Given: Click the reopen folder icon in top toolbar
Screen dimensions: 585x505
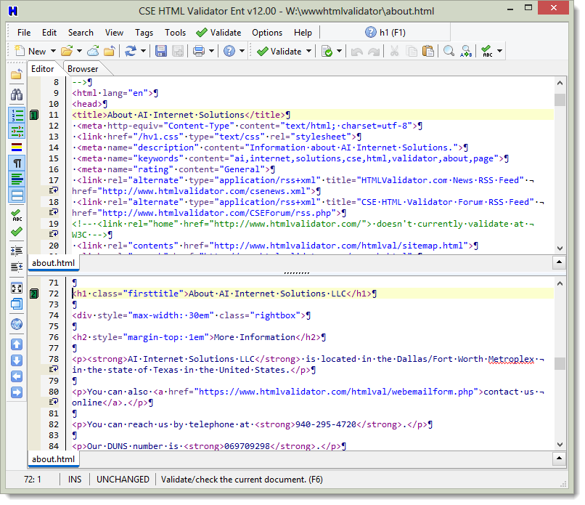Looking at the screenshot, I should [110, 51].
